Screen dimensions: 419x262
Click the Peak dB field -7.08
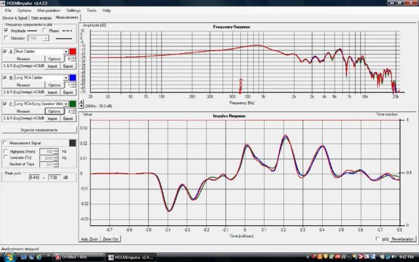click(54, 177)
